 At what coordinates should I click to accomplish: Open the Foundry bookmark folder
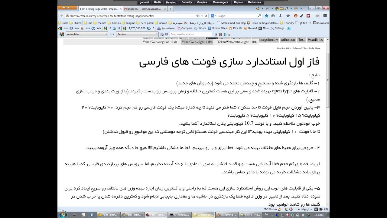pos(287,23)
